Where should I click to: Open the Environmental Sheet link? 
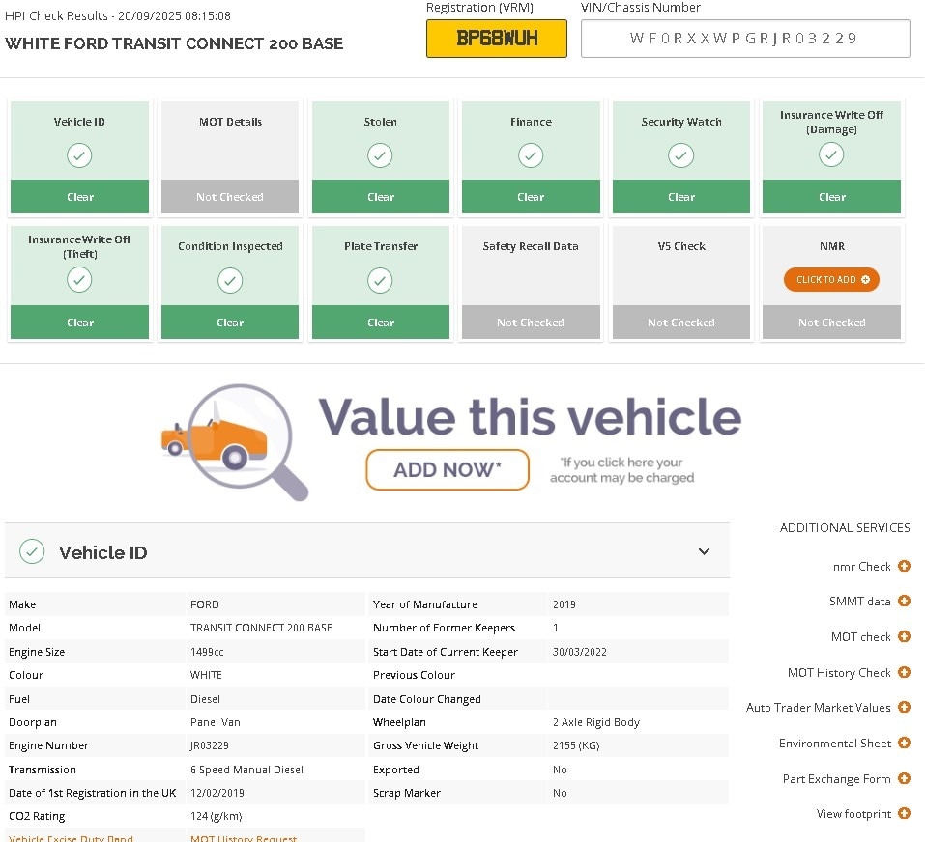[x=835, y=743]
